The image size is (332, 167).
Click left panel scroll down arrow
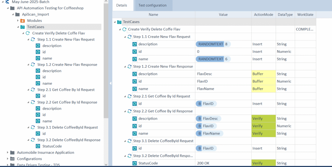point(106,164)
